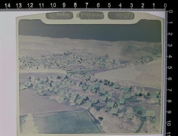Select the middle handwritten label window on film
The height and width of the screenshot is (136, 178).
pos(91,15)
